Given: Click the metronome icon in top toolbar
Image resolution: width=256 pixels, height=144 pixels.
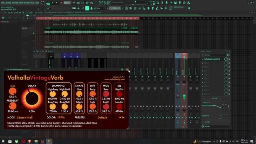Looking at the screenshot, I should 74,3.
